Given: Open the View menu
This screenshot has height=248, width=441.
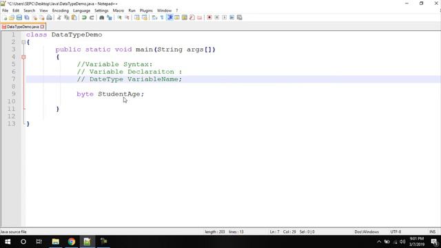Looking at the screenshot, I should pos(43,10).
